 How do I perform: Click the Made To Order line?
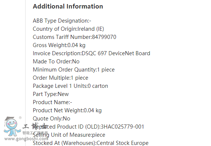coord(56,62)
